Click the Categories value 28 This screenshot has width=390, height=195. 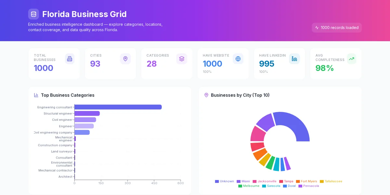(151, 64)
